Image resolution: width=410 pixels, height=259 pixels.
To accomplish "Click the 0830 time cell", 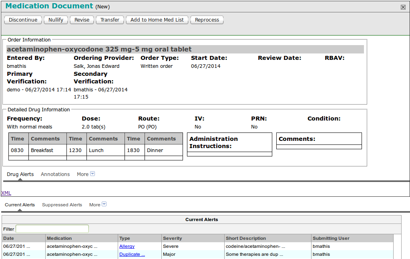I will point(18,150).
